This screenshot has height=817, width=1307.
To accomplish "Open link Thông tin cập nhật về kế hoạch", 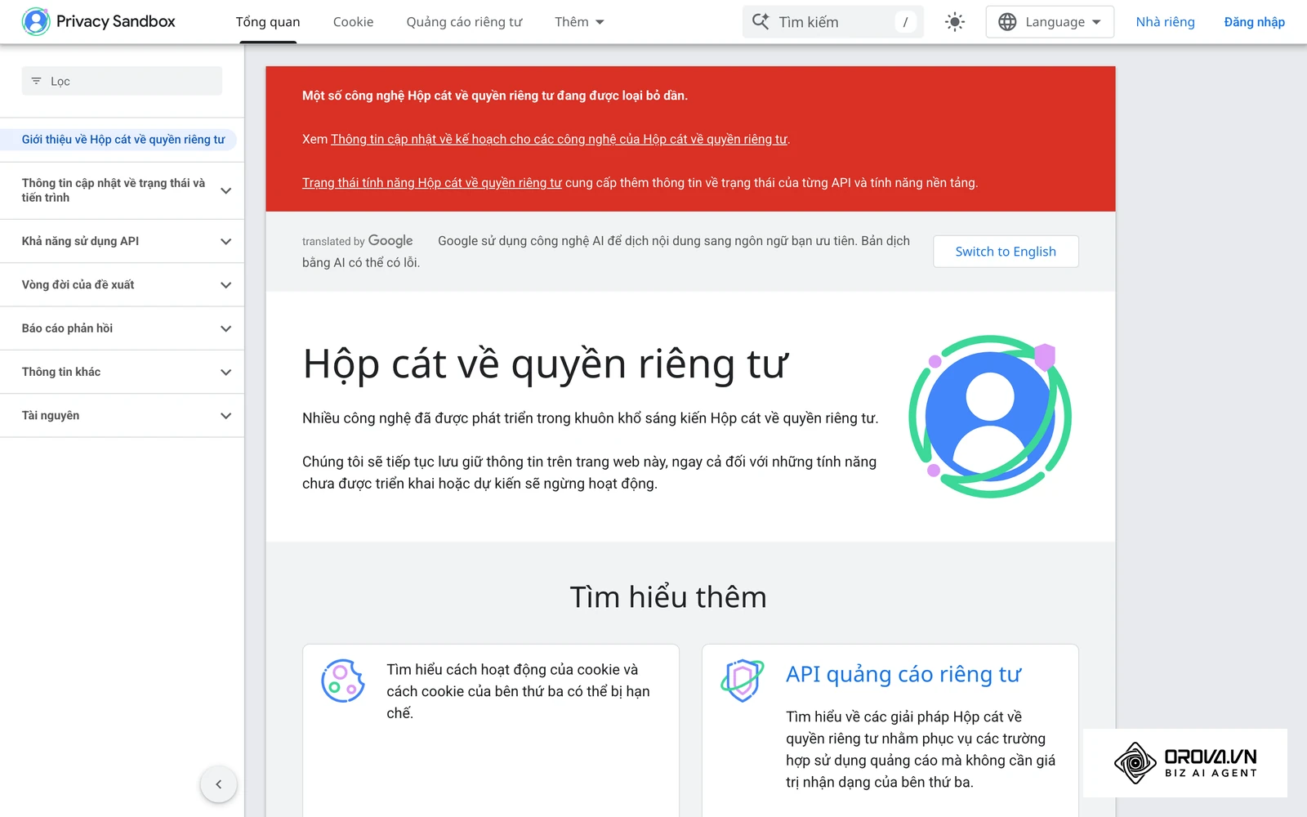I will 560,139.
